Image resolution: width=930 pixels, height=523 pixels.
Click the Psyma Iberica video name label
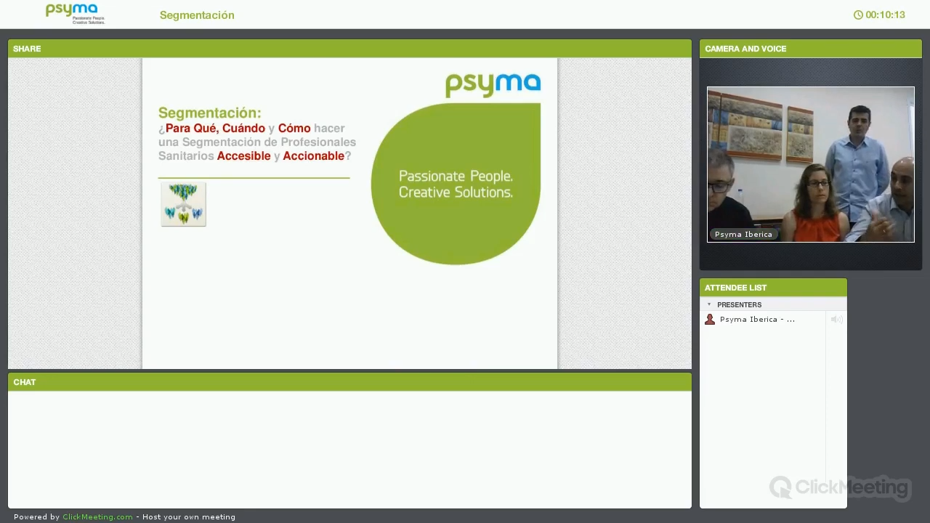(743, 235)
